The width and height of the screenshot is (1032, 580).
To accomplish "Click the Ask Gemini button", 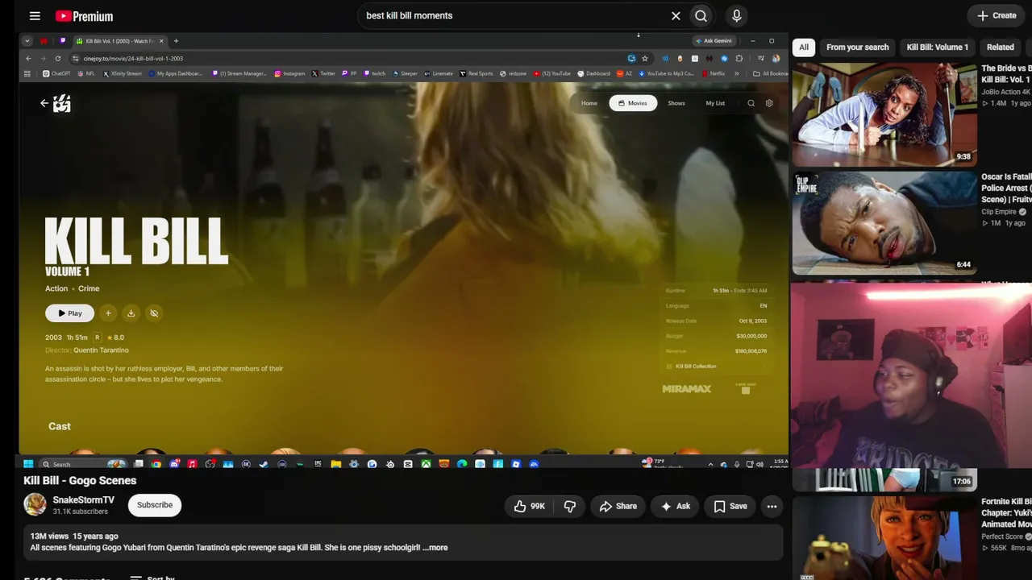I will (x=714, y=41).
